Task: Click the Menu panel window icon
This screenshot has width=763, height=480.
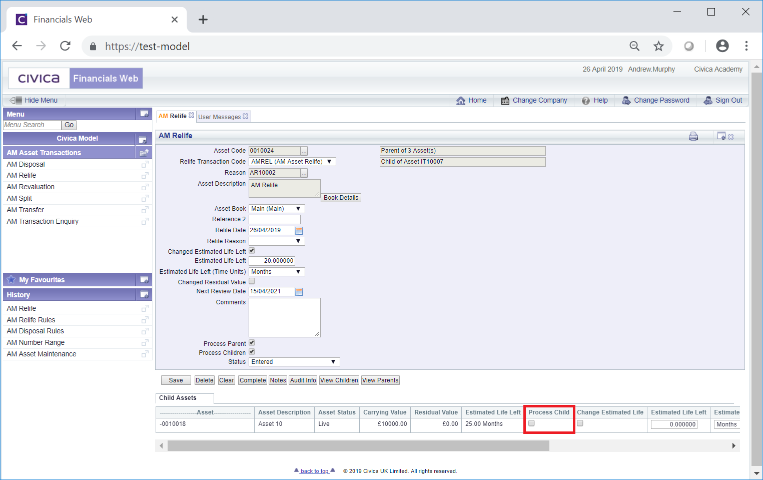Action: pos(144,114)
